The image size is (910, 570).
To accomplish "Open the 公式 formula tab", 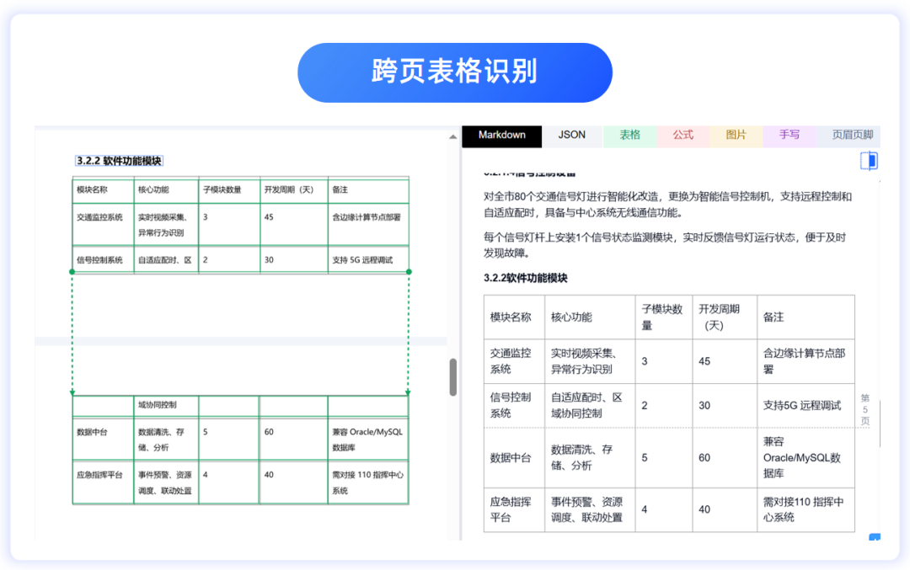I will (682, 135).
